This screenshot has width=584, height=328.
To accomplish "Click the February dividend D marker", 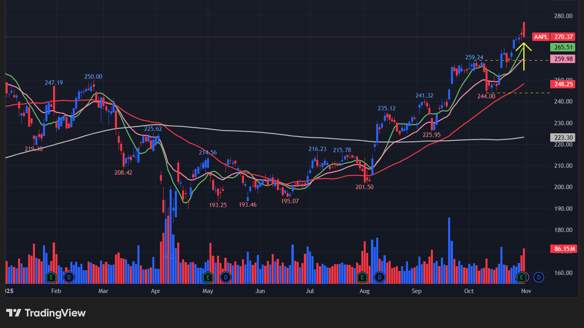I will pos(69,277).
